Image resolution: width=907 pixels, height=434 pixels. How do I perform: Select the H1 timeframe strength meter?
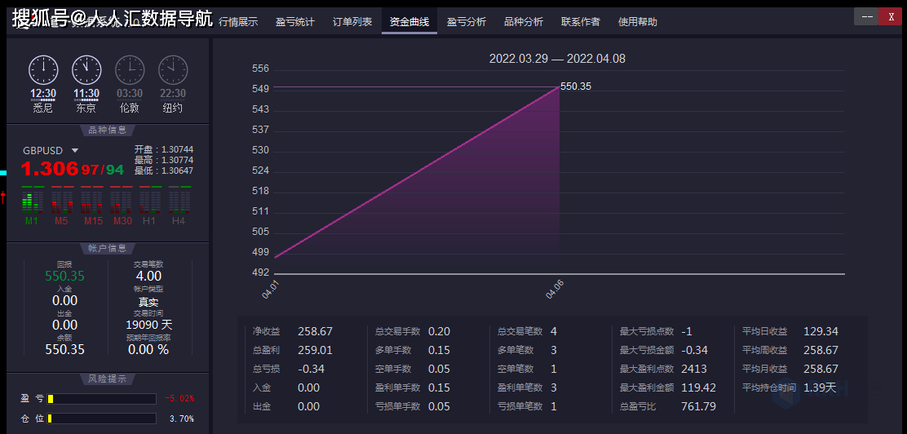149,201
